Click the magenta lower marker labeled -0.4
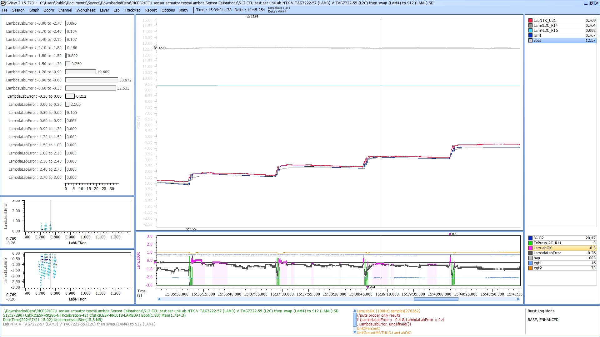This screenshot has height=337, width=600. (x=367, y=287)
